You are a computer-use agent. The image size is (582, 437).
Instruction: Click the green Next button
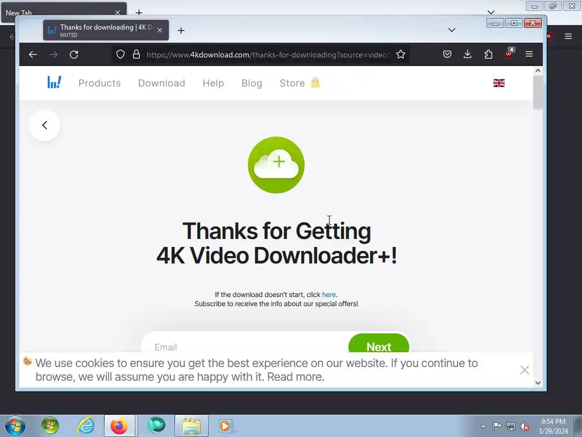(x=379, y=343)
